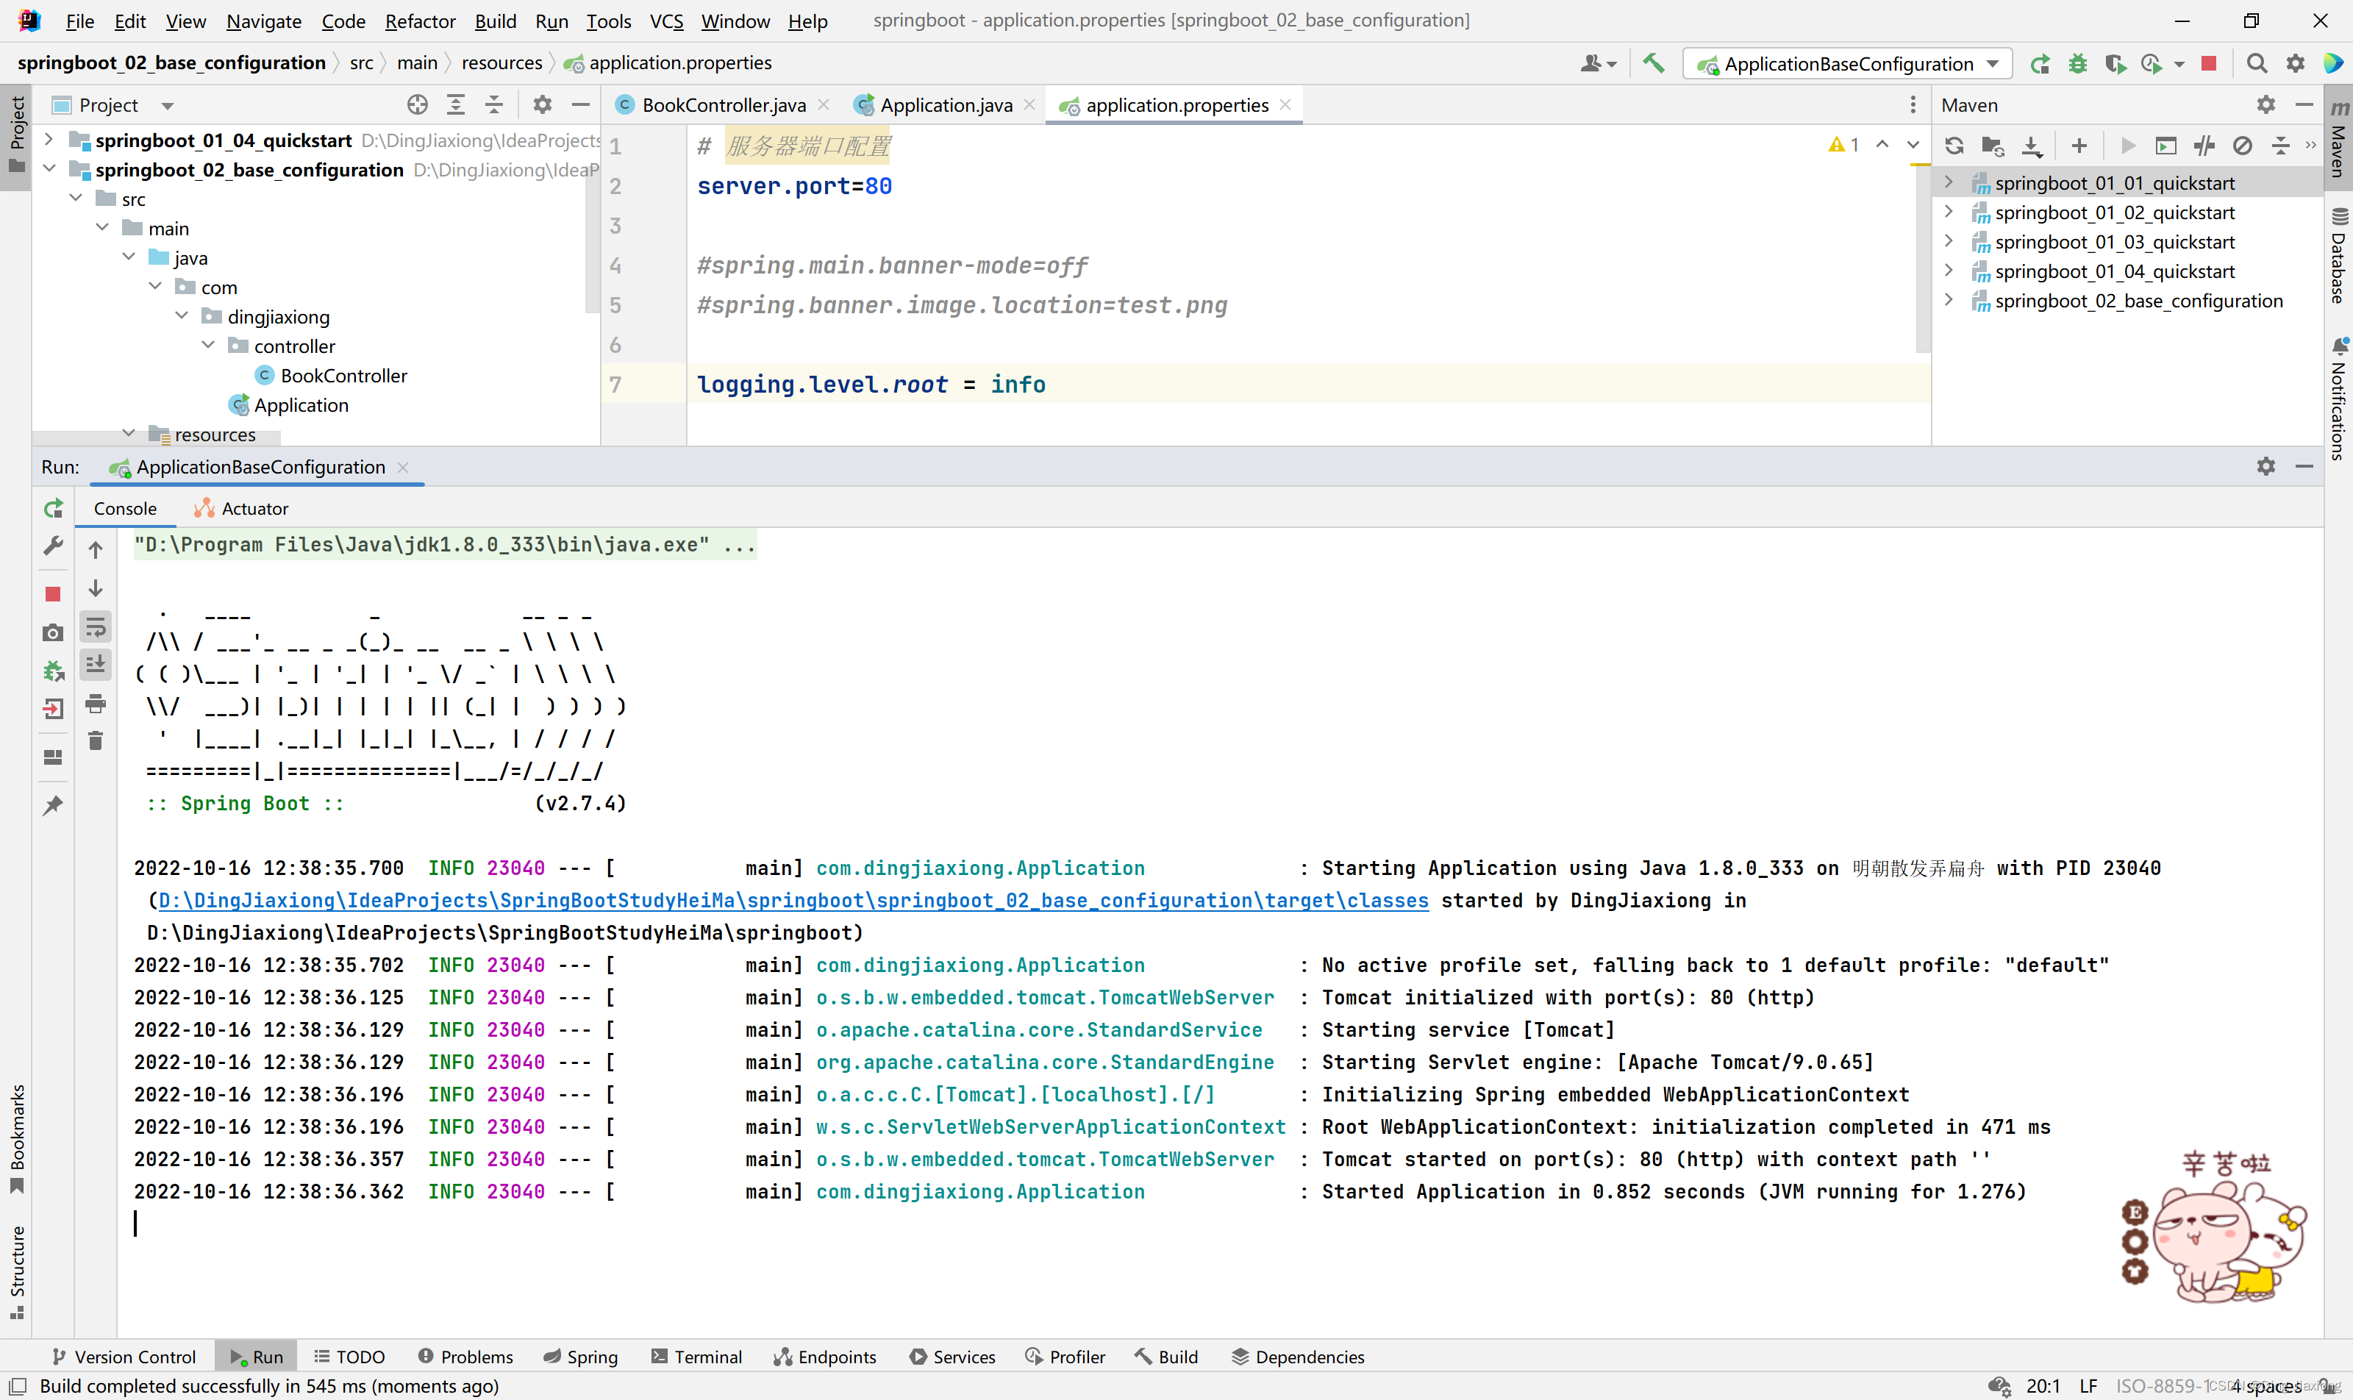This screenshot has width=2353, height=1400.
Task: Open Services tool window
Action: tap(953, 1357)
